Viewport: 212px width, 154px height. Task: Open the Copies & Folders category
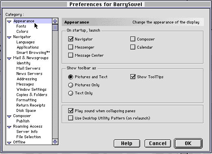pyautogui.click(x=32, y=95)
